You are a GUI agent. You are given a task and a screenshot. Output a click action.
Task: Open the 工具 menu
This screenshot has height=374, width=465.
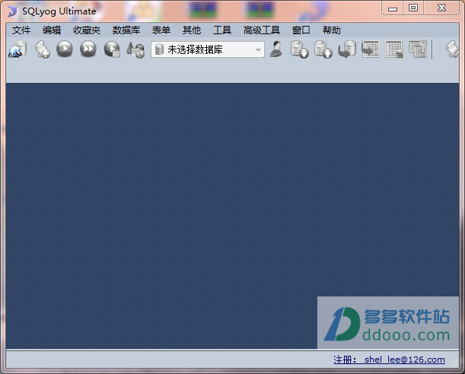222,30
